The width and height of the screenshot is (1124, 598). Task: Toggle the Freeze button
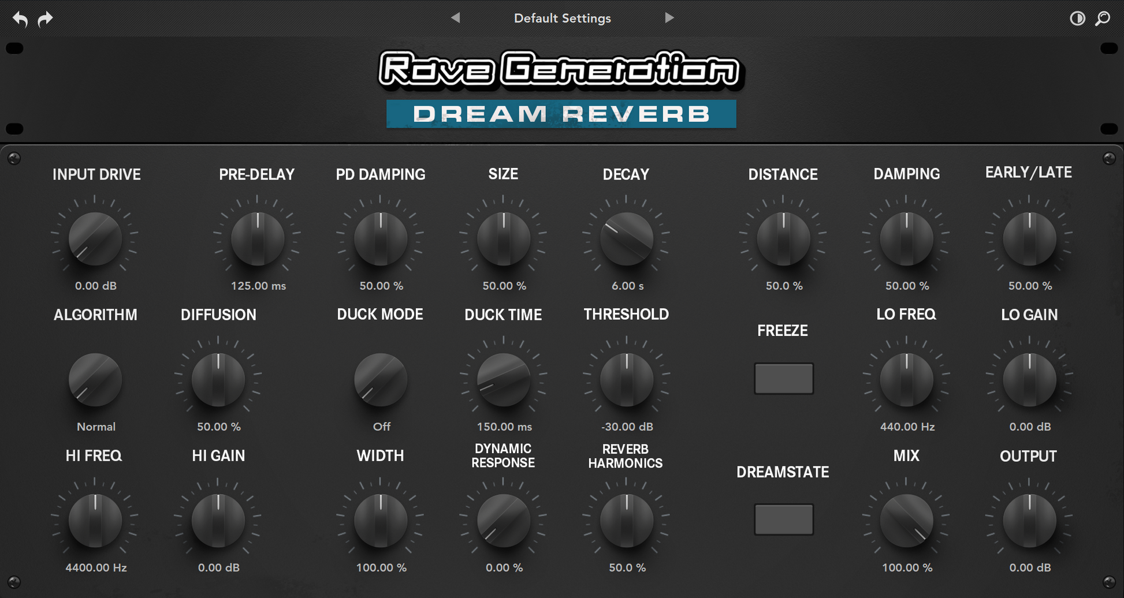coord(783,379)
